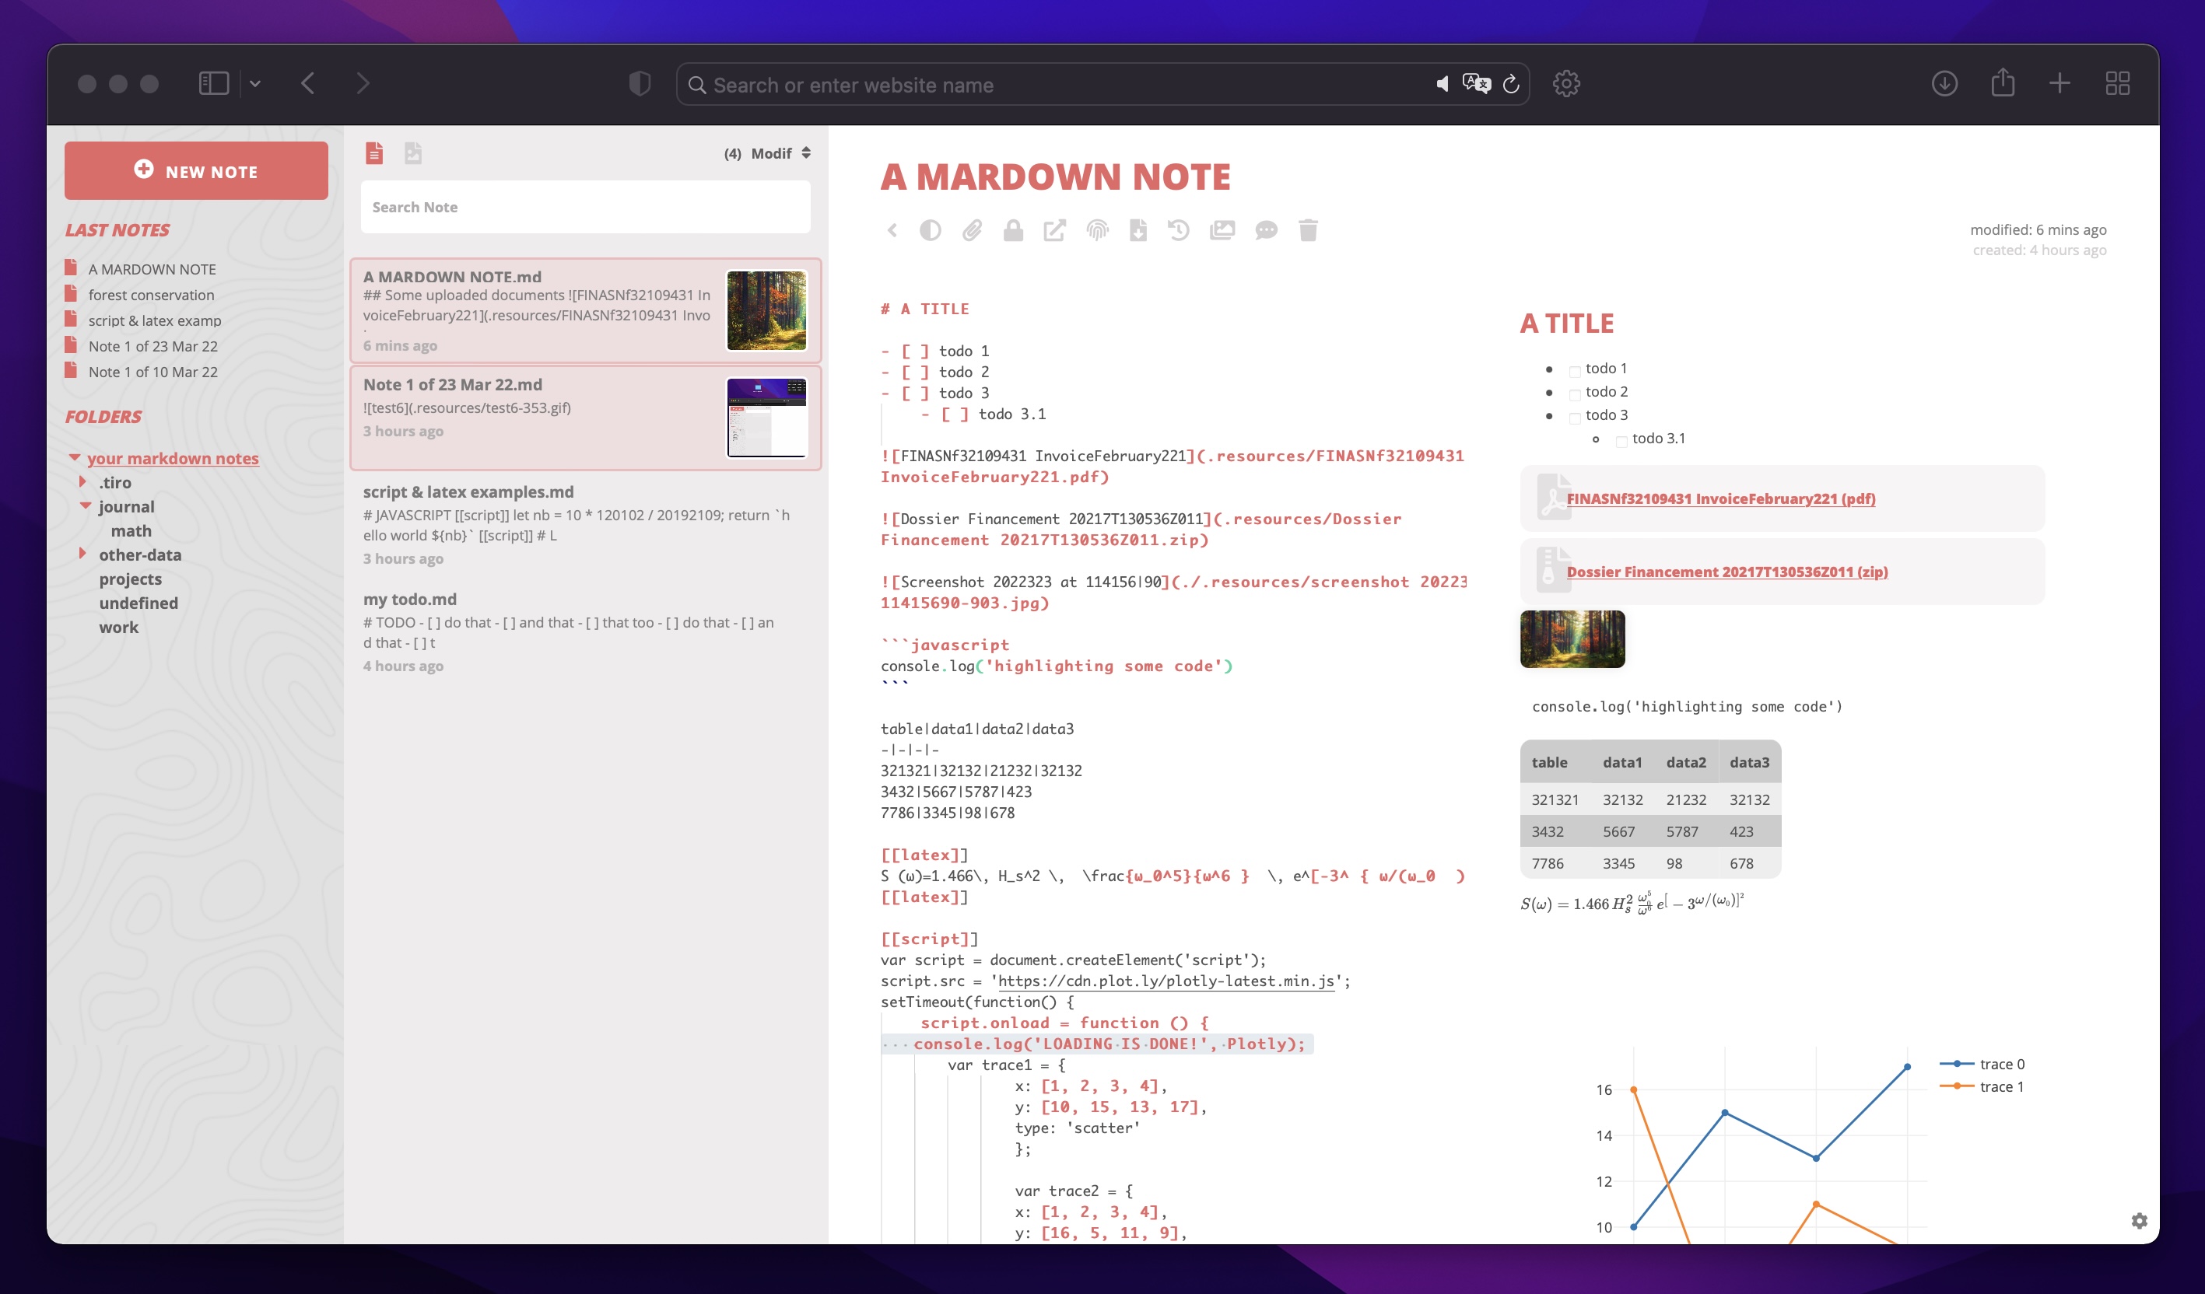
Task: Open the FINASNf32109431 InvoiceFebruary221 pdf link
Action: click(x=1720, y=498)
